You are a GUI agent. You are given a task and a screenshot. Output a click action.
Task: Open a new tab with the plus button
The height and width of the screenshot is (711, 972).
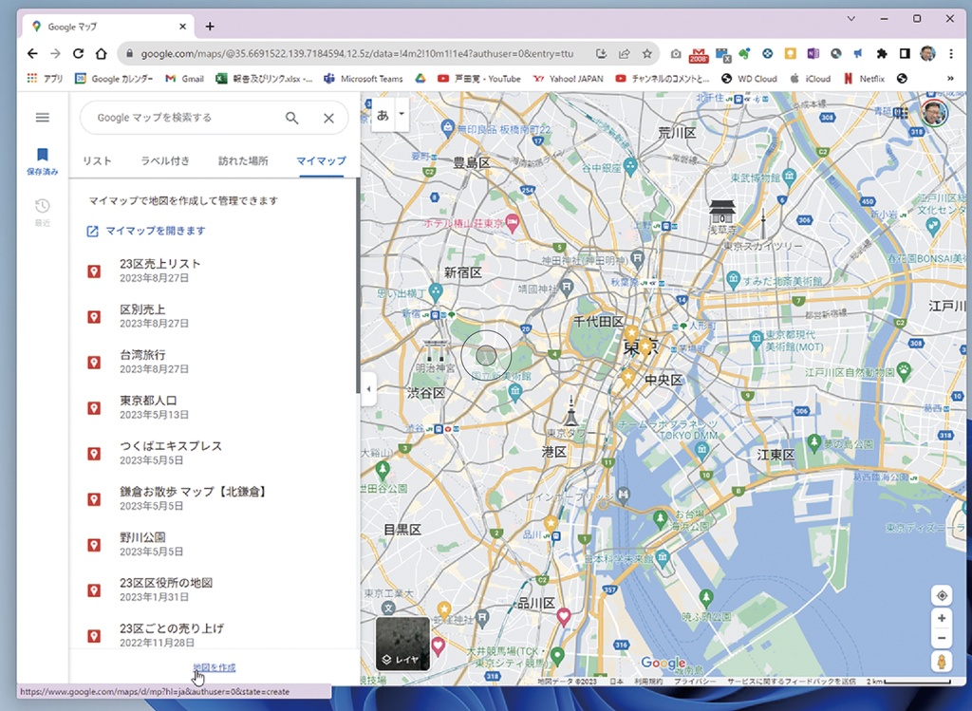pyautogui.click(x=210, y=27)
